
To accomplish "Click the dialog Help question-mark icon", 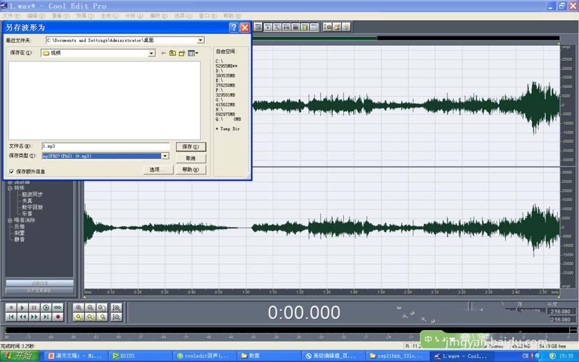I will point(233,27).
